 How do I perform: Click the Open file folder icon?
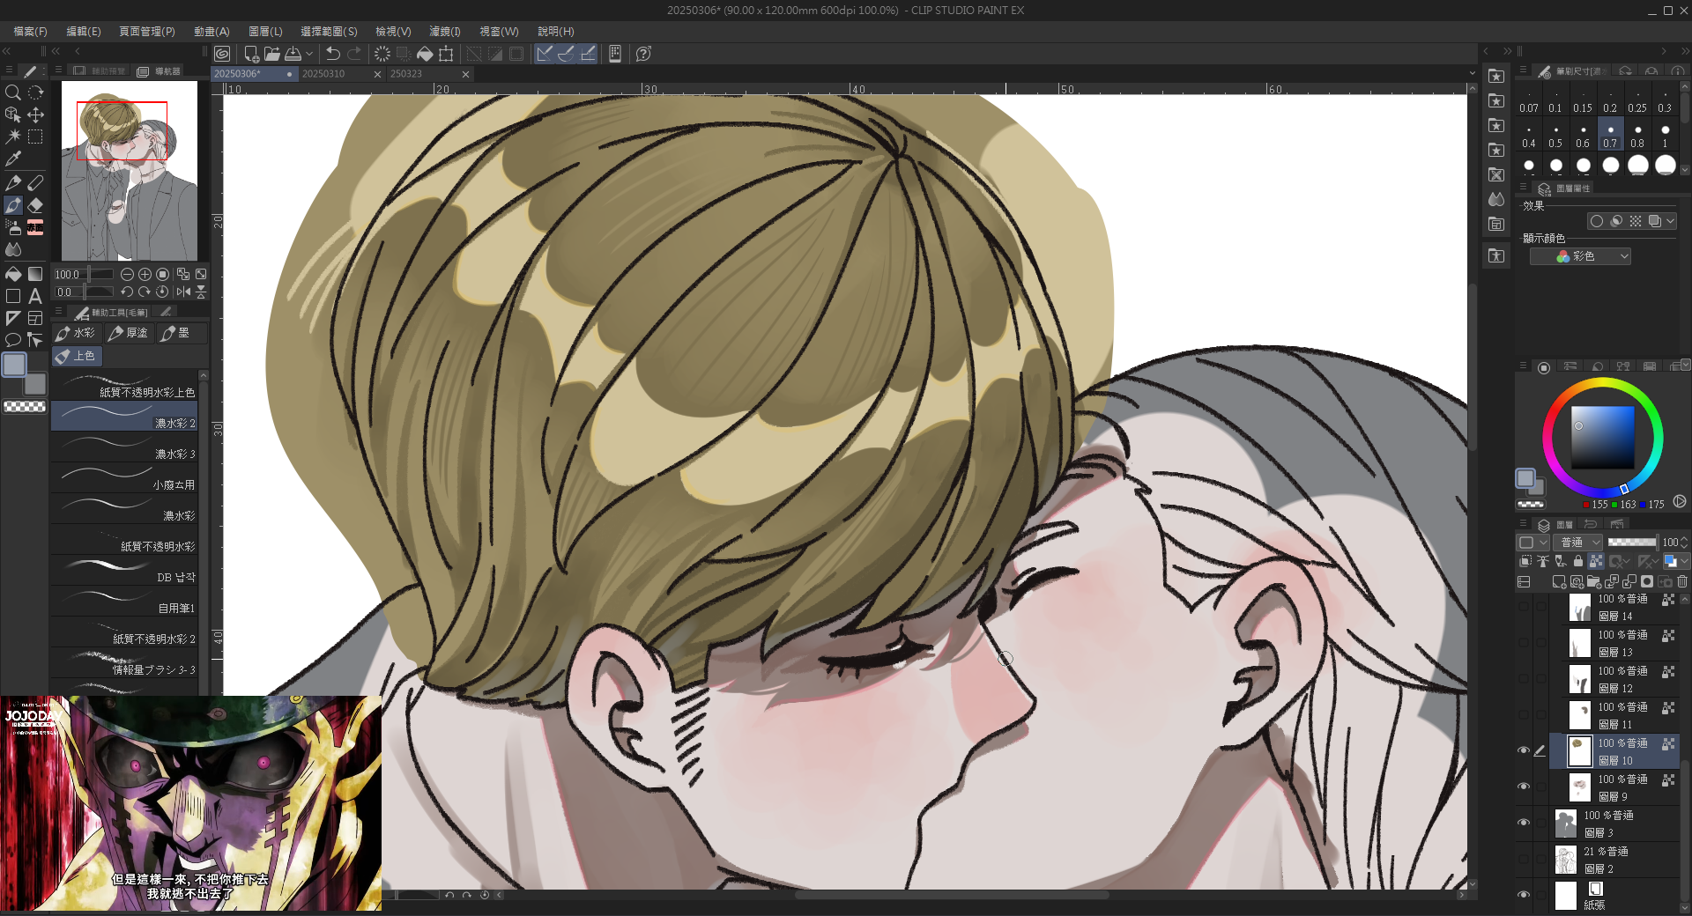272,54
